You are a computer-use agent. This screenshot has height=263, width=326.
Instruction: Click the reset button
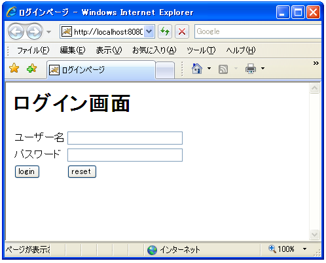82,171
